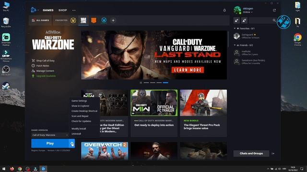Image resolution: width=307 pixels, height=172 pixels.
Task: Open the Windows Start menu
Action: [4, 169]
